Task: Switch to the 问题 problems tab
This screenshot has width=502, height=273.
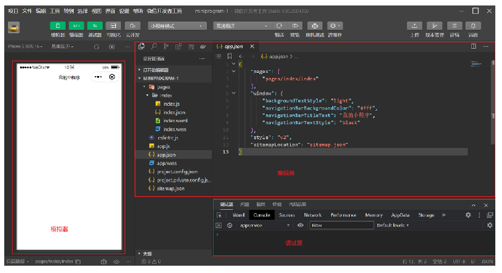Action: pyautogui.click(x=245, y=204)
